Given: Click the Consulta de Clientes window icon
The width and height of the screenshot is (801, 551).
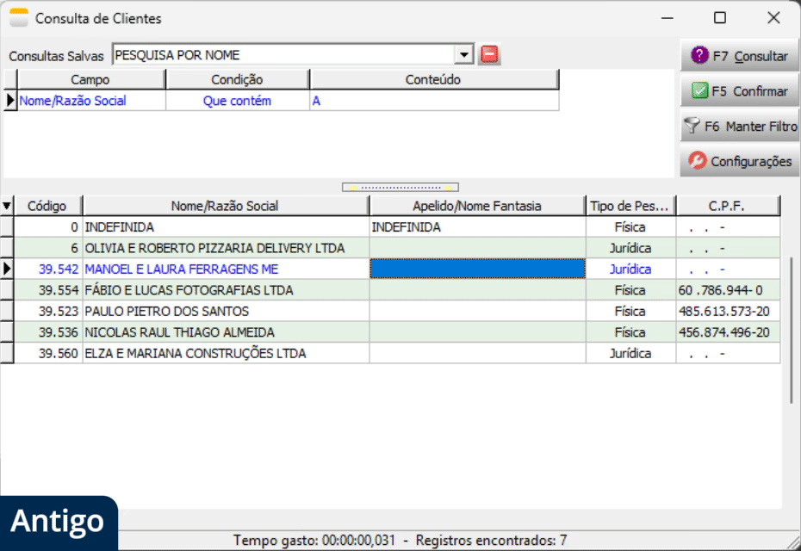Looking at the screenshot, I should 19,18.
